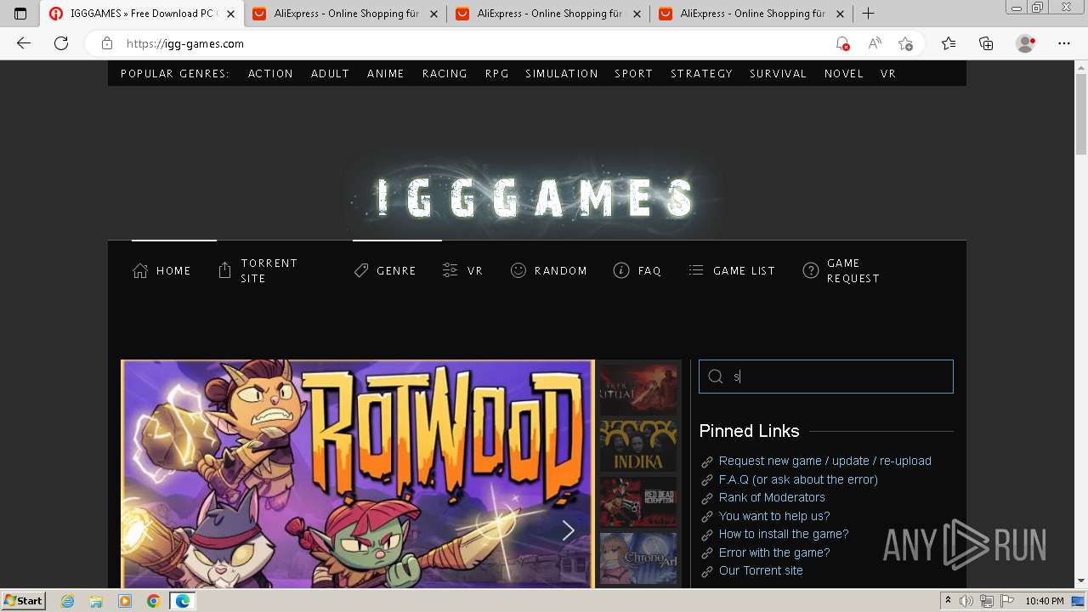The height and width of the screenshot is (612, 1088).
Task: Select the ADULT genre
Action: point(330,74)
